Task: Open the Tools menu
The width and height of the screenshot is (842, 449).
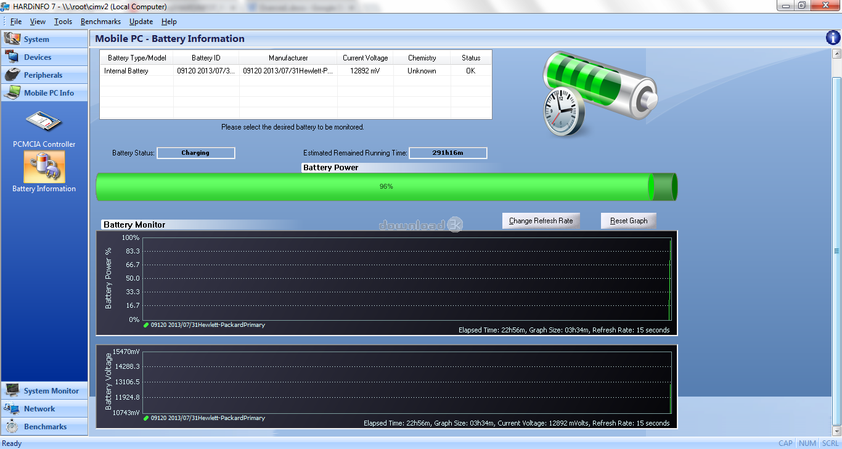Action: [x=63, y=22]
